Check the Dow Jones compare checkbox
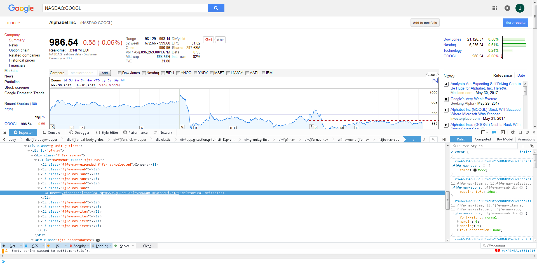Screen dimensions: 537x263 coord(119,73)
